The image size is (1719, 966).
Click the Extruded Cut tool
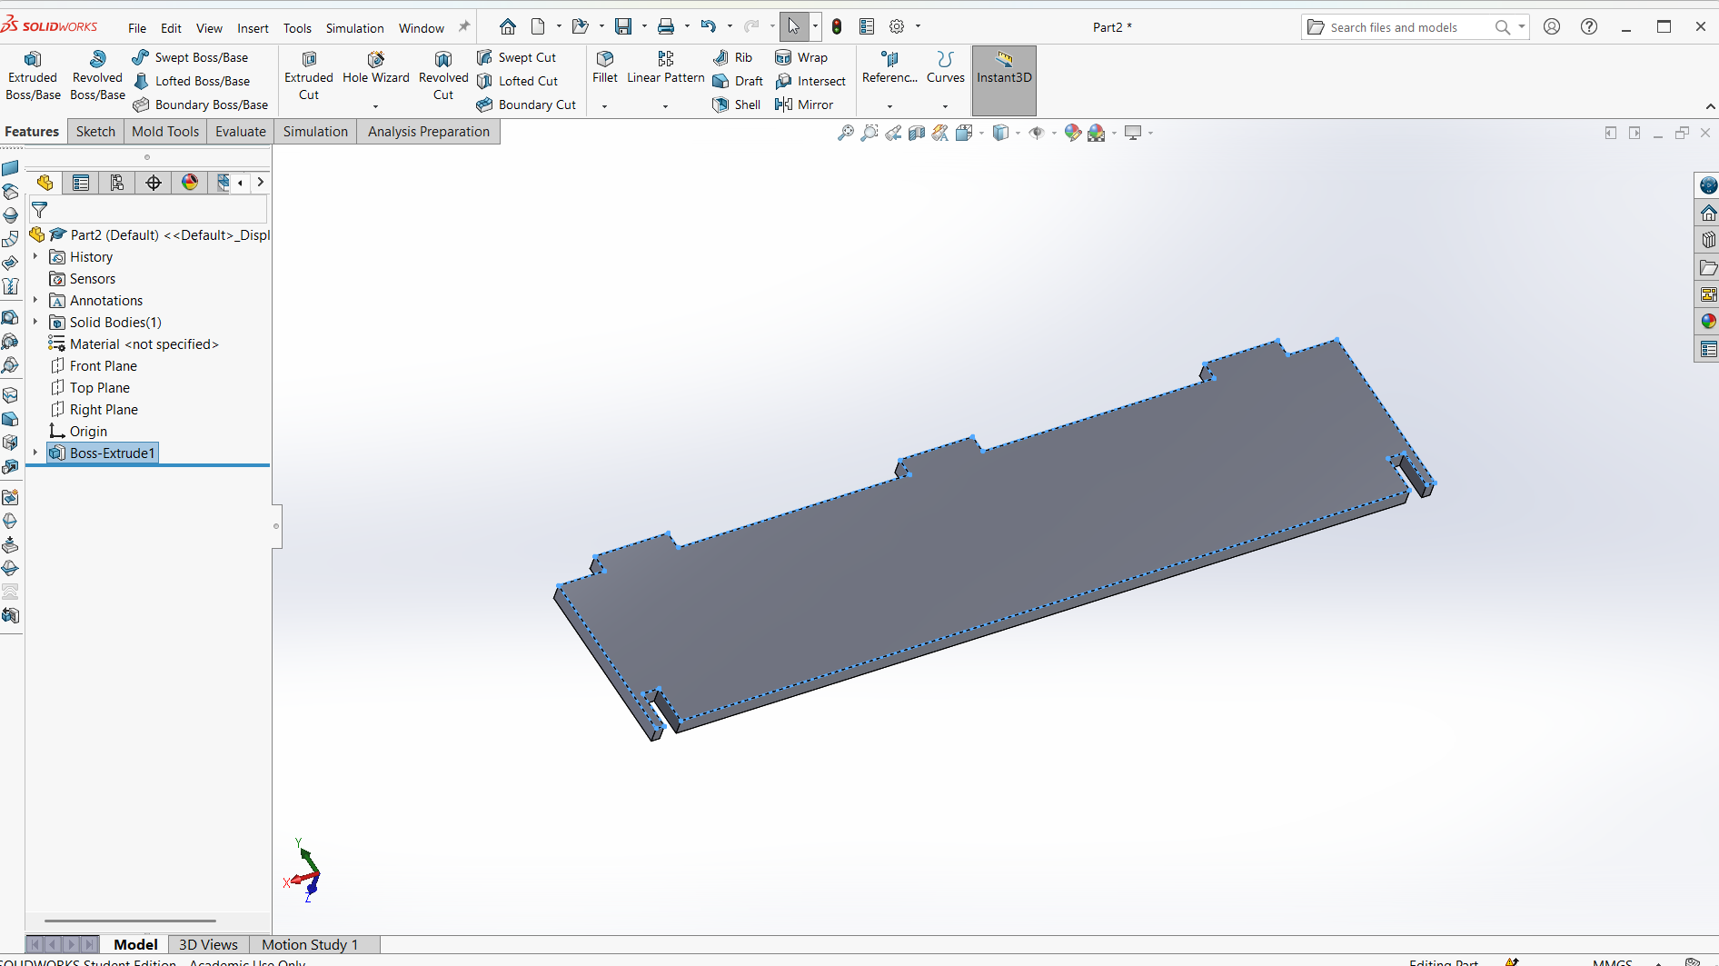point(309,75)
